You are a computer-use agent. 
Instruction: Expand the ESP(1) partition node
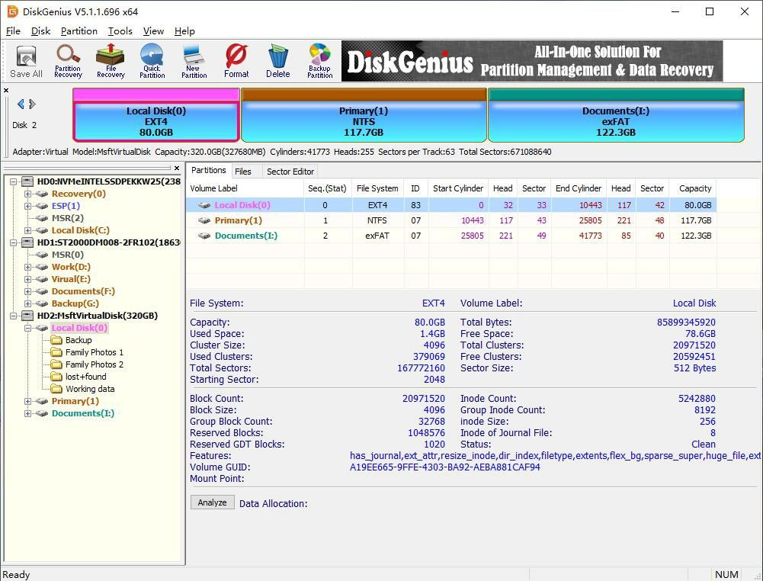click(27, 206)
